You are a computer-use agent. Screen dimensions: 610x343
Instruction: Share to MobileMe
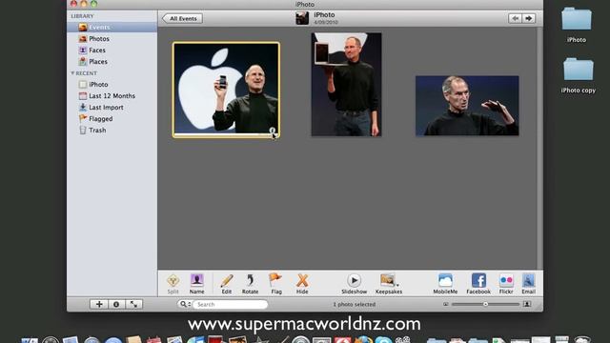[445, 284]
